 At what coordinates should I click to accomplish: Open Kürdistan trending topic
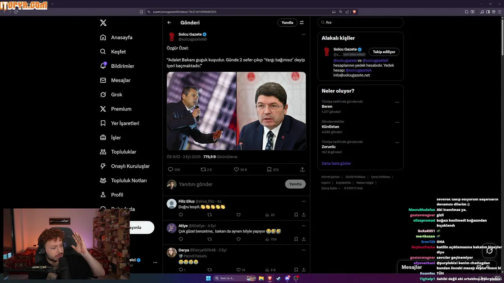[x=330, y=127]
